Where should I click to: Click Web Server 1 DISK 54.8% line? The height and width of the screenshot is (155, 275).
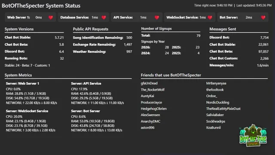(27, 98)
